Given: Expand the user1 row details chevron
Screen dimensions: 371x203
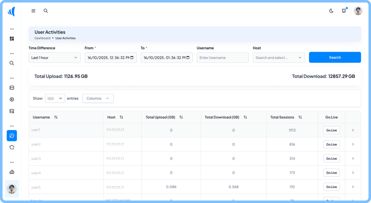Looking at the screenshot, I should click(353, 130).
